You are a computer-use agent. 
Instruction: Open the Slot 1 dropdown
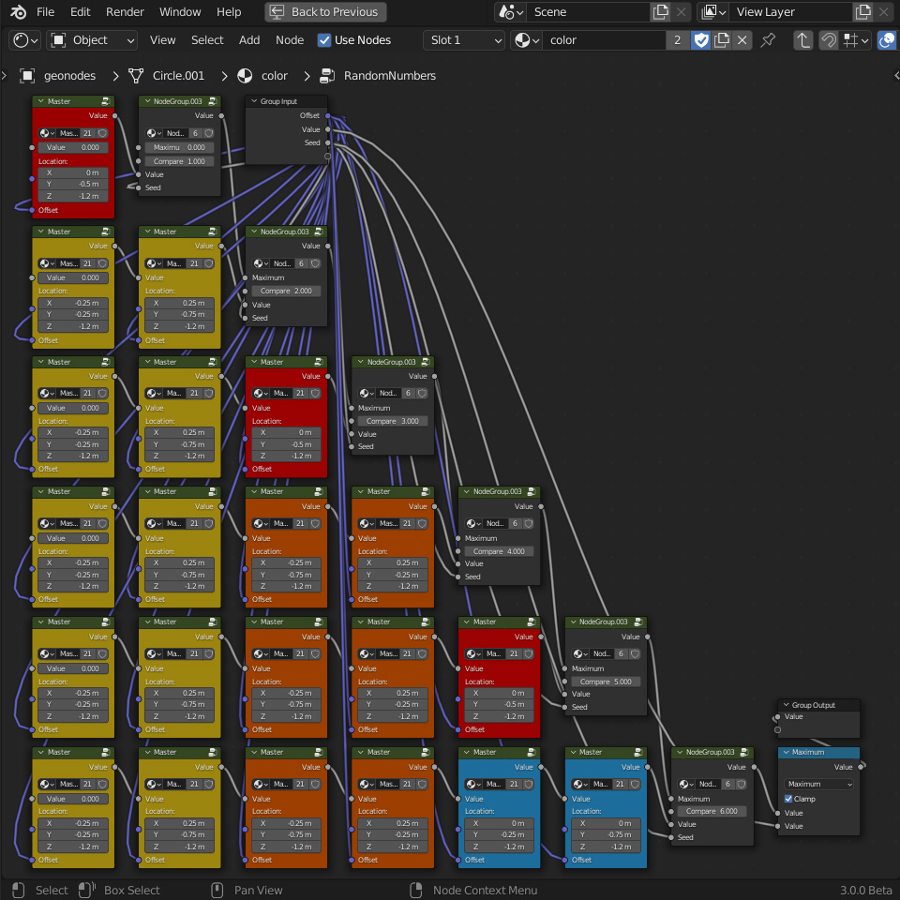point(464,40)
